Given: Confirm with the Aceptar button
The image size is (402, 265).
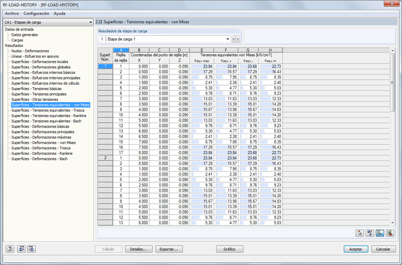Looking at the screenshot, I should click(x=355, y=249).
